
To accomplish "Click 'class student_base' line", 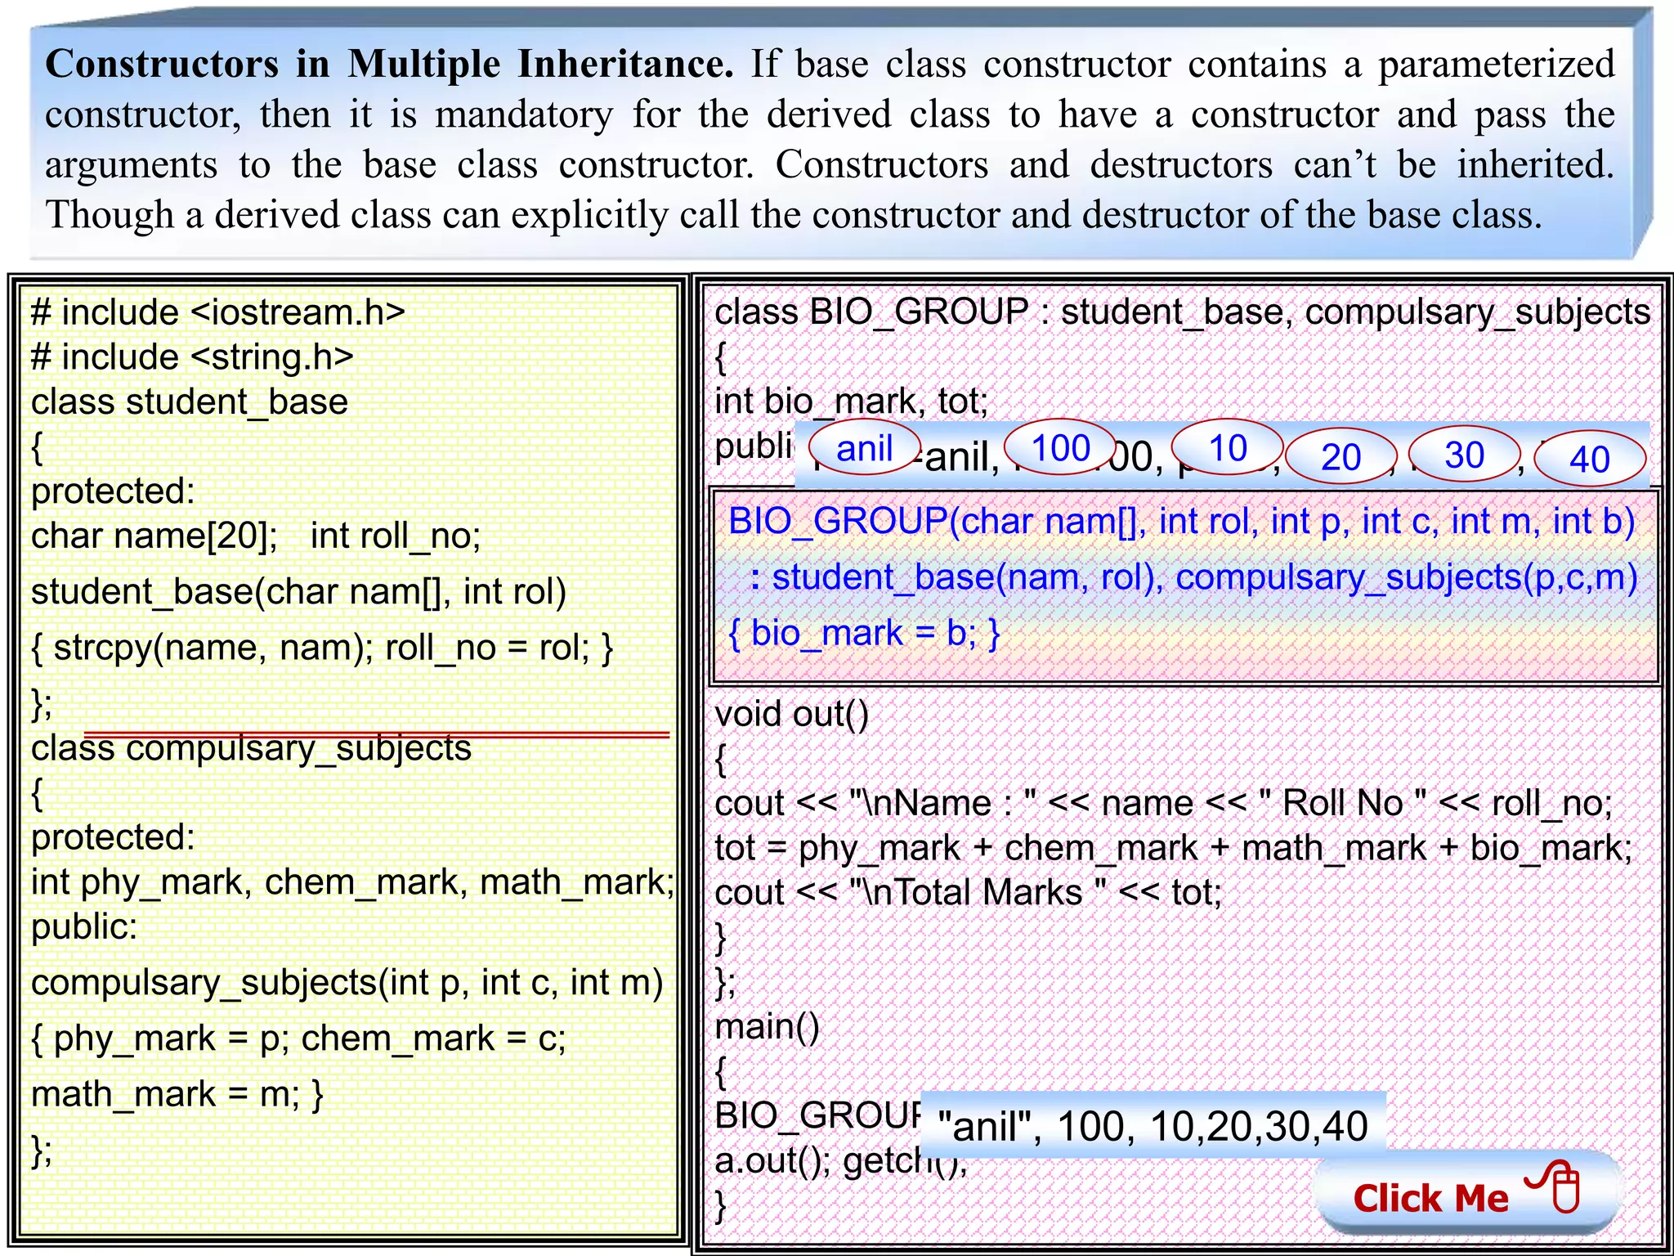I will pos(190,401).
